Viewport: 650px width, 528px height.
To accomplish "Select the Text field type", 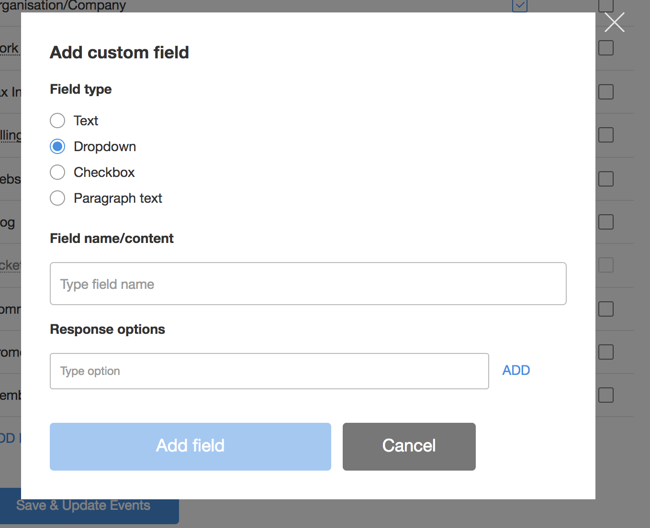I will (57, 121).
